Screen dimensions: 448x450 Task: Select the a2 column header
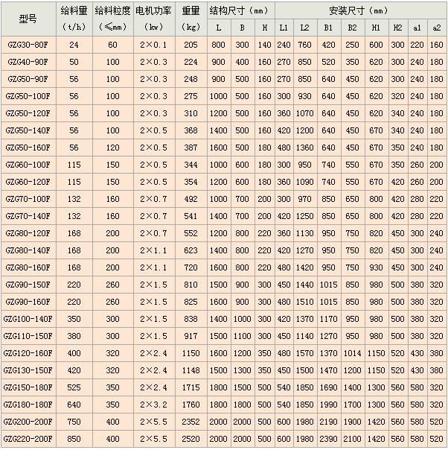pos(437,28)
